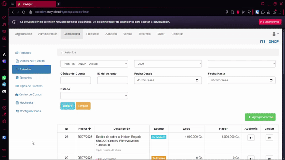Reload the page with the refresh icon
This screenshot has width=285, height=160.
point(24,12)
